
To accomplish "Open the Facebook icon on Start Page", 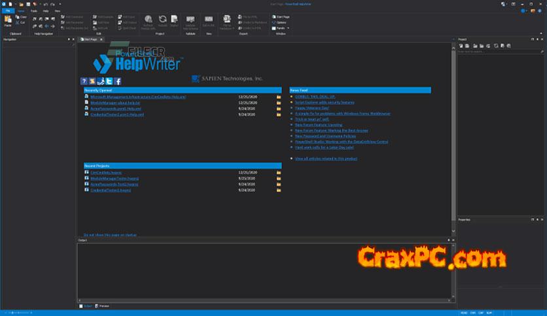I will 118,81.
